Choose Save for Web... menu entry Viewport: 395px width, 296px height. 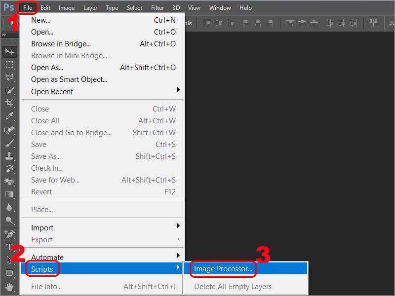tap(102, 180)
